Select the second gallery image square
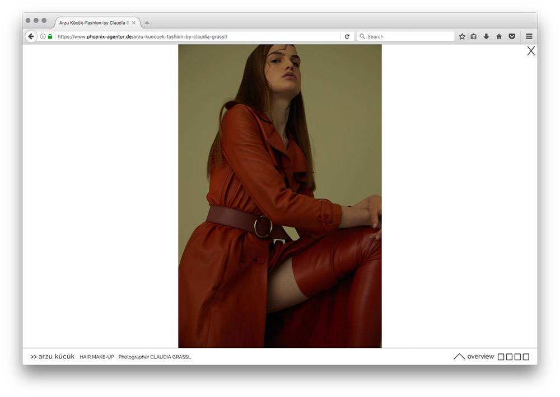This screenshot has height=397, width=560. pos(509,357)
